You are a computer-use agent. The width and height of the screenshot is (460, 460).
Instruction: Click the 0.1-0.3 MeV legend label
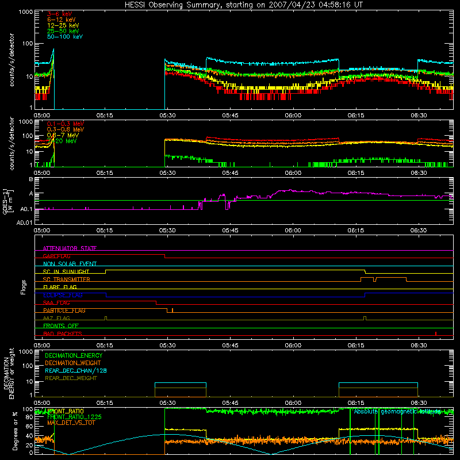click(66, 124)
